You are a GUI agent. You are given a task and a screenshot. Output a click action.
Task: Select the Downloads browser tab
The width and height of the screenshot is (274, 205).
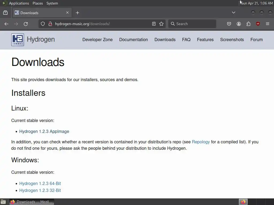42,13
